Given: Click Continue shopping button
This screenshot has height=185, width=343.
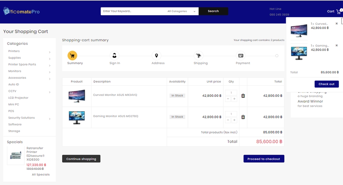Looking at the screenshot, I should (81, 159).
